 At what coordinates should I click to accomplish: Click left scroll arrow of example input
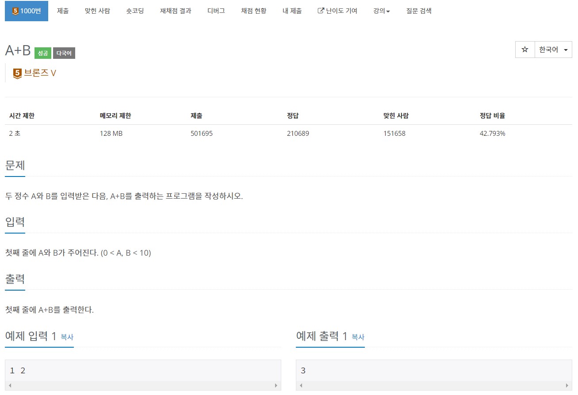pyautogui.click(x=9, y=386)
